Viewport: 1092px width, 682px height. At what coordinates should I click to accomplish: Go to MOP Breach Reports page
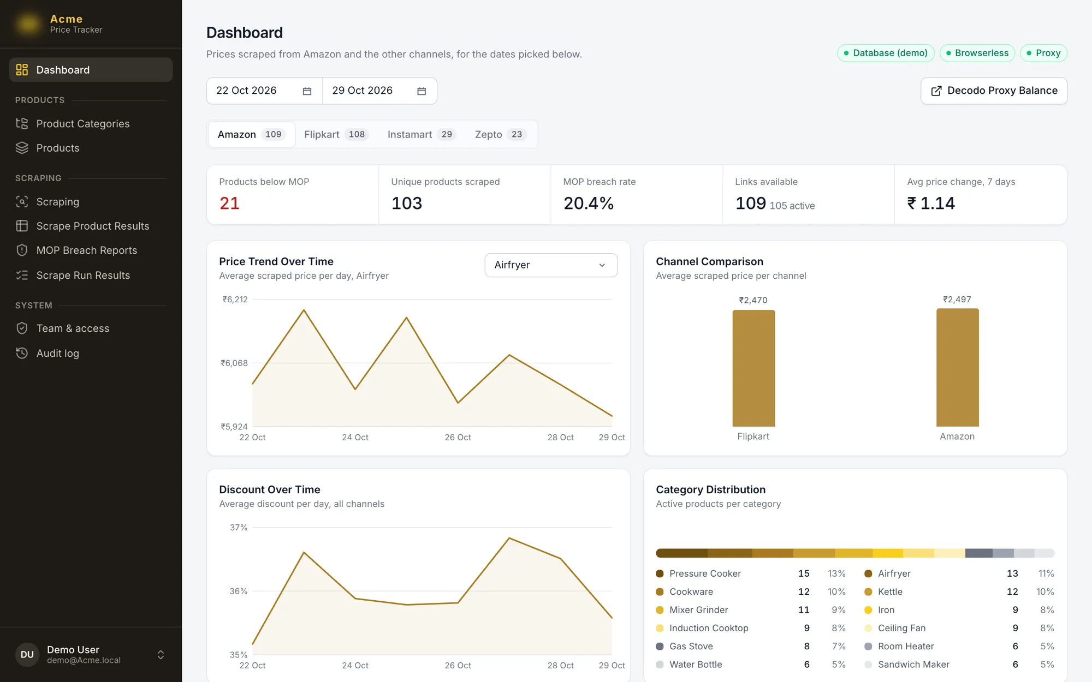tap(91, 250)
